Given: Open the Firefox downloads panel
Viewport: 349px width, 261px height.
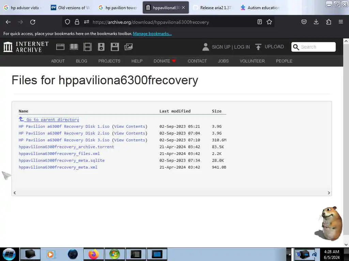Looking at the screenshot, I should [316, 22].
